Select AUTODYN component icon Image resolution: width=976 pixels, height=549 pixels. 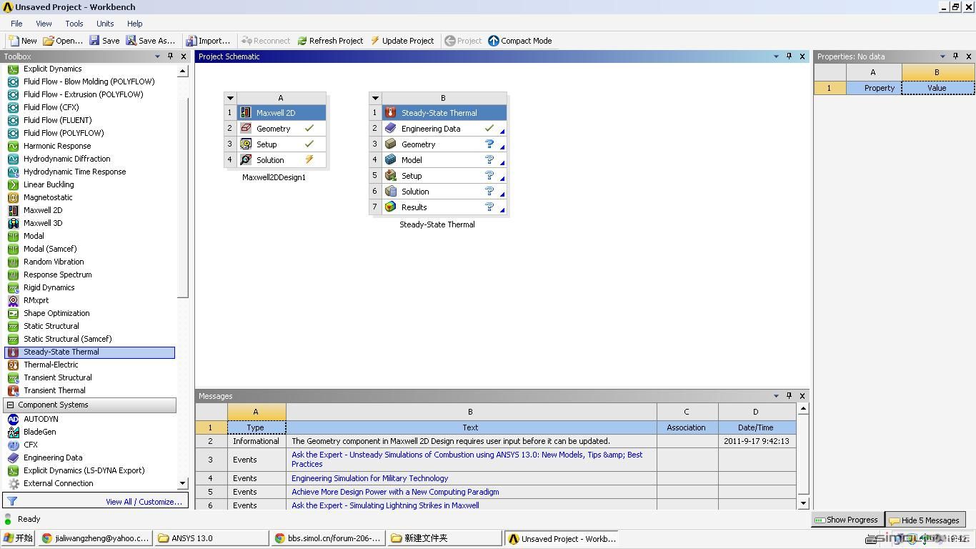click(x=13, y=419)
